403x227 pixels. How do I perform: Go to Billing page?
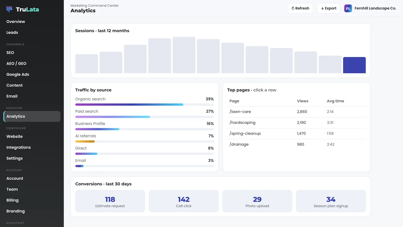32,200
